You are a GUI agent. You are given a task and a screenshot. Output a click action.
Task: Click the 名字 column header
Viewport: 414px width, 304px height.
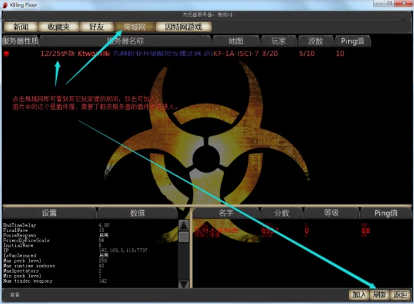pyautogui.click(x=226, y=213)
